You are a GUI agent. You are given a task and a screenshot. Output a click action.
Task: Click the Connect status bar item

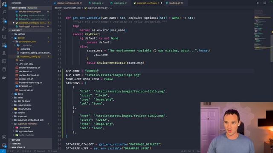point(40,151)
